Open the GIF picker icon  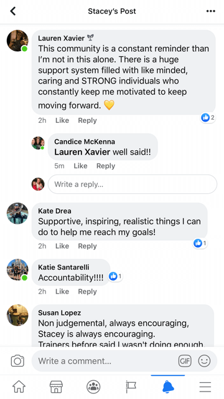185,361
